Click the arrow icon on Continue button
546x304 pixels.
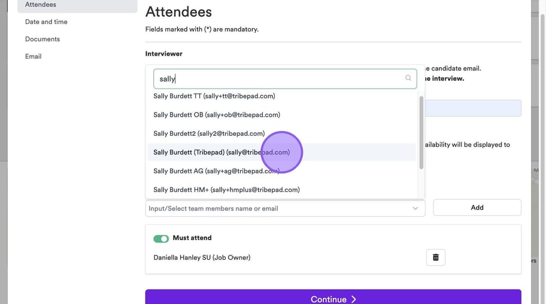point(354,299)
